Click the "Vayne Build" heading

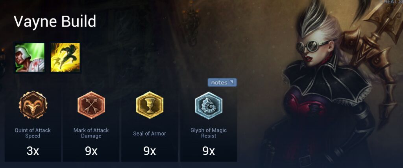click(x=55, y=22)
